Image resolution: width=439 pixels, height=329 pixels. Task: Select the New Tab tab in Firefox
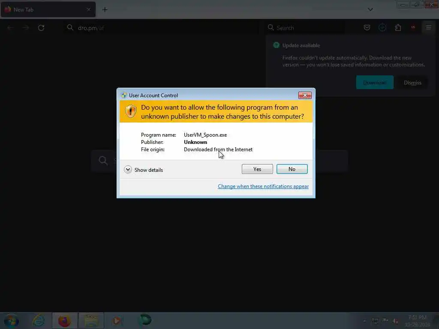tap(48, 9)
